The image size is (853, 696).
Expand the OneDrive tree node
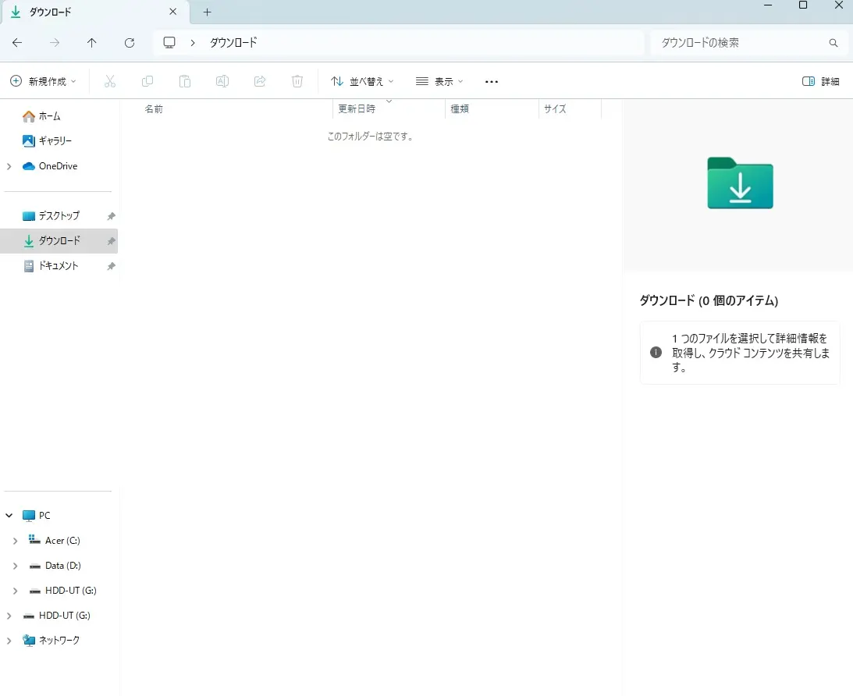tap(9, 166)
